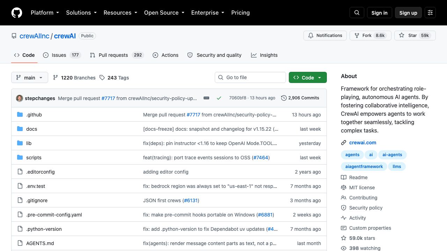
Task: Click the ai topic tag
Action: (371, 155)
